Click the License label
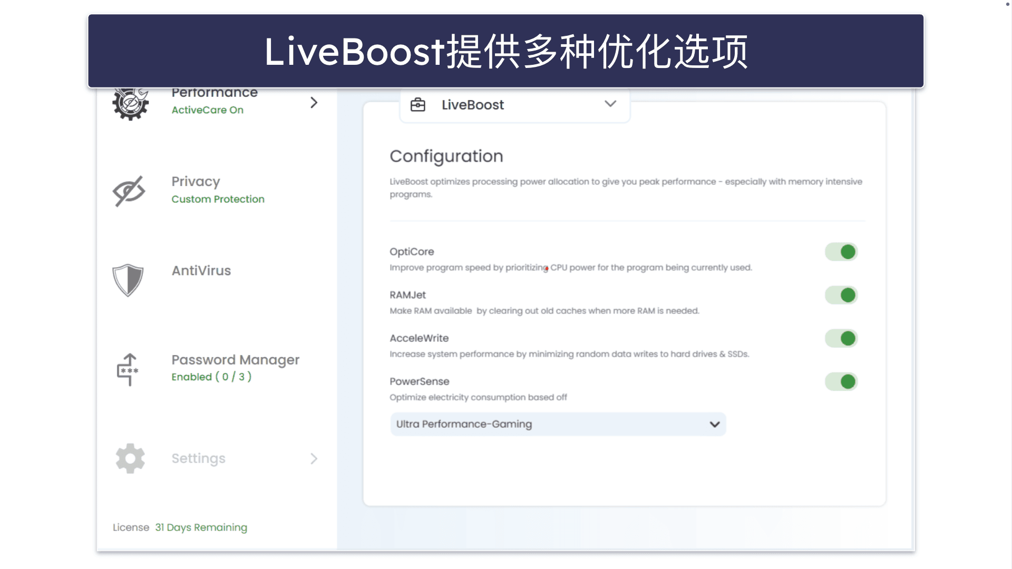Screen dimensions: 1012x569 (131, 527)
